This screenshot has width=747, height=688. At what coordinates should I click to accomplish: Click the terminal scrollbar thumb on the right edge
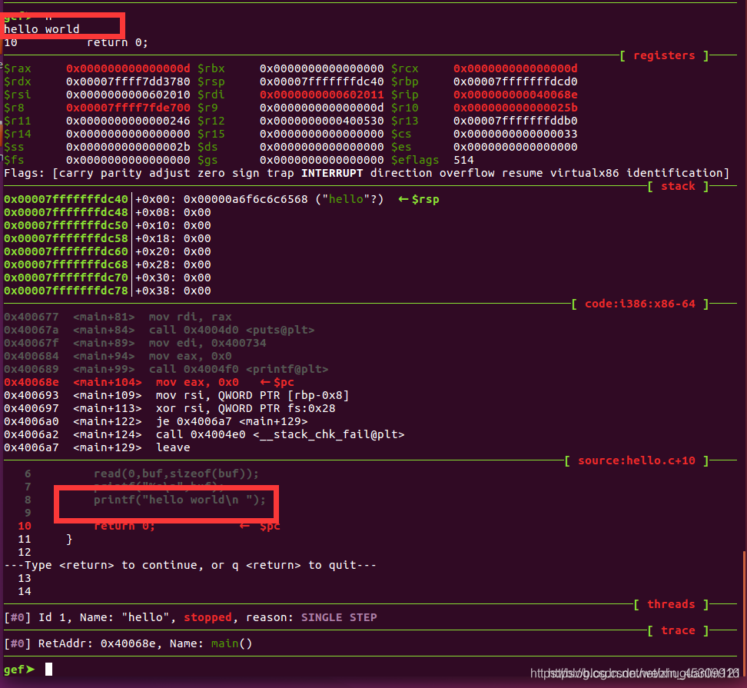[745, 613]
